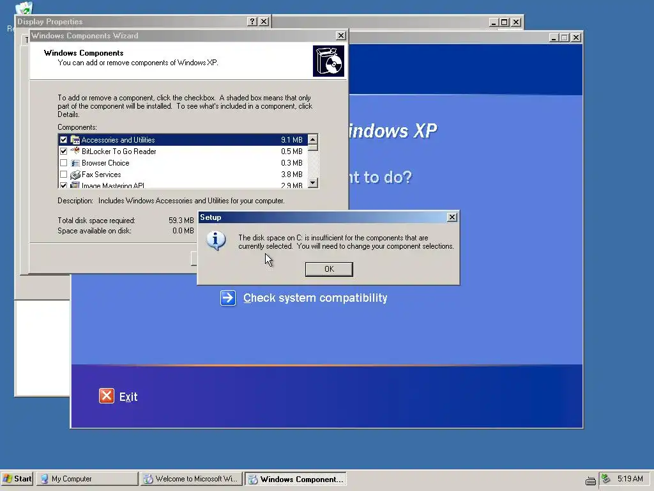
Task: Minimize the welcome window behind the wizard
Action: [554, 38]
